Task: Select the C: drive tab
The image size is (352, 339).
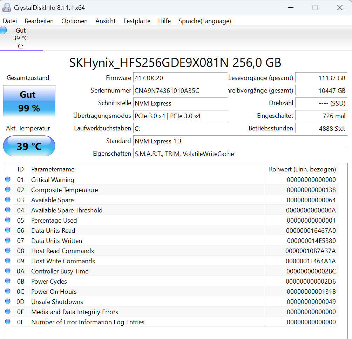Action: point(21,39)
